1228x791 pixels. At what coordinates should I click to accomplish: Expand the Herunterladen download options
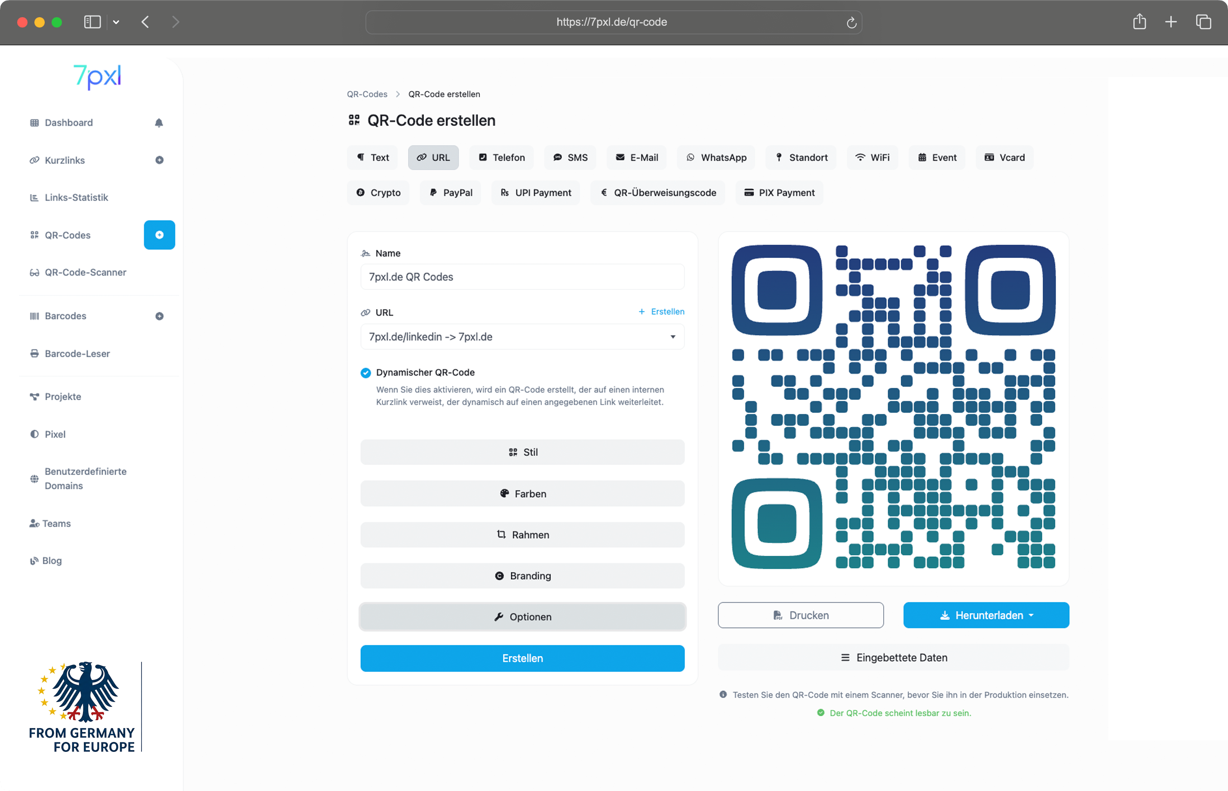(x=985, y=615)
